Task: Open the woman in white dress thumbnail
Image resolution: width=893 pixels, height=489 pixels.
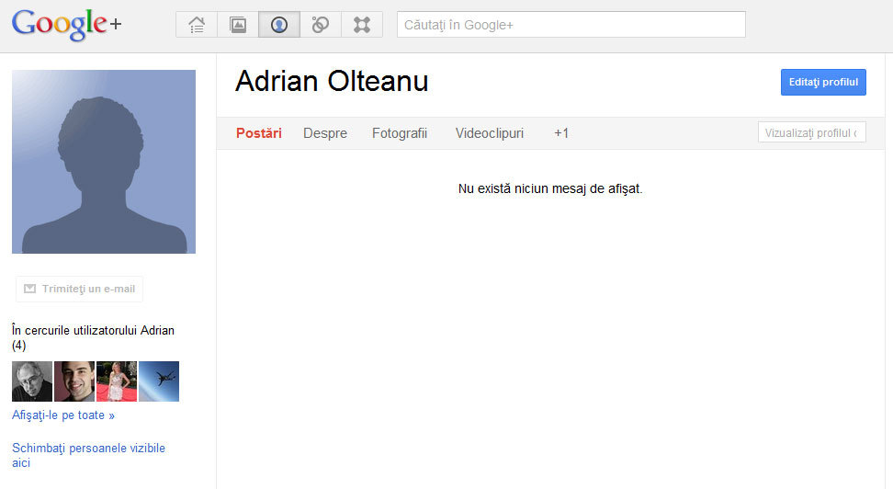Action: point(117,381)
